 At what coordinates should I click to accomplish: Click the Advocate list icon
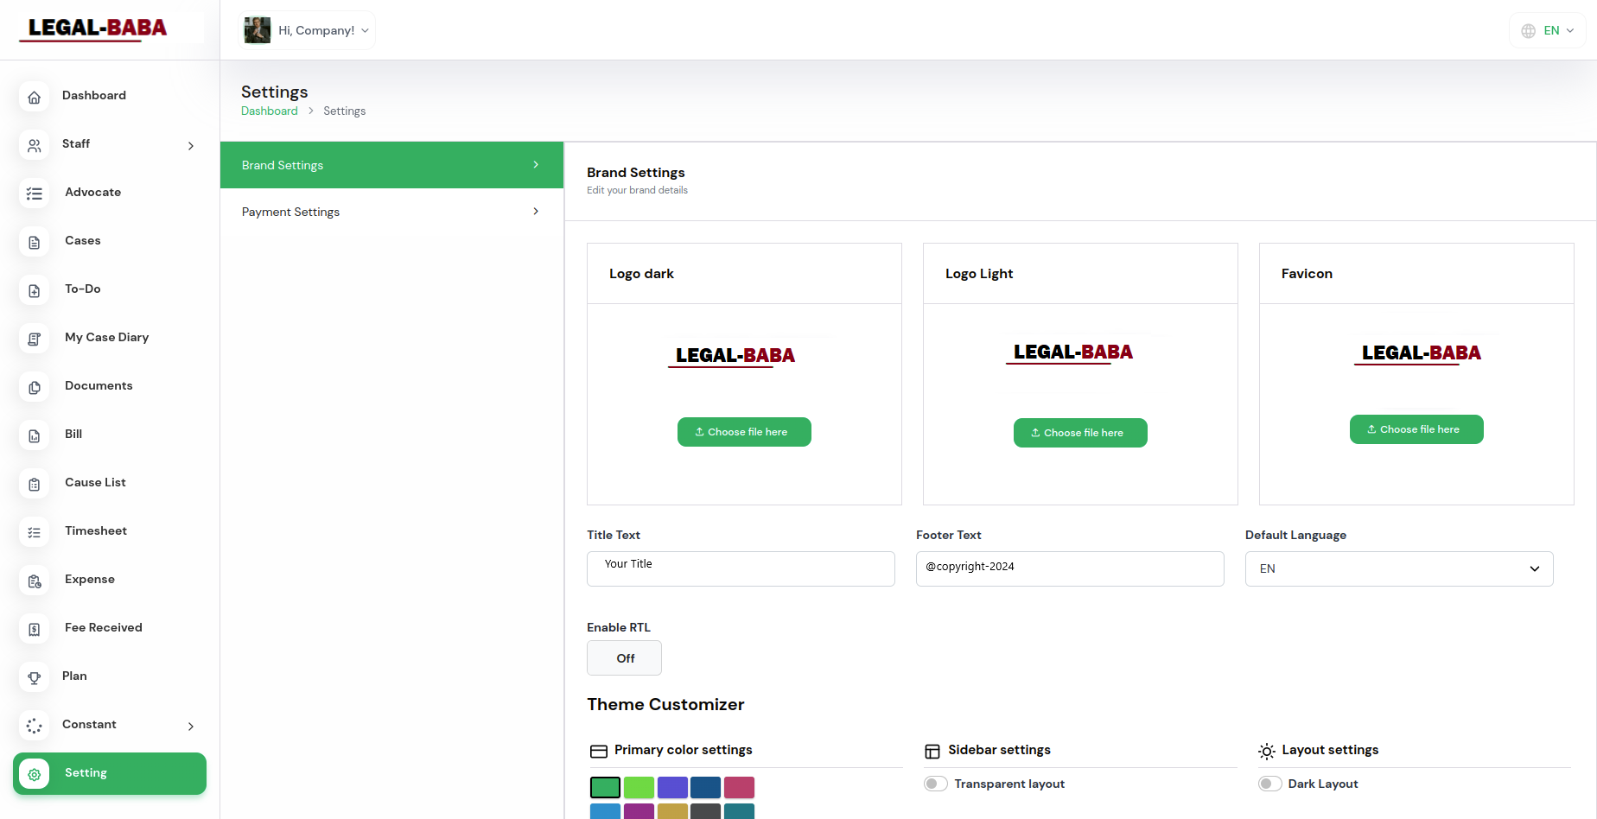click(35, 194)
